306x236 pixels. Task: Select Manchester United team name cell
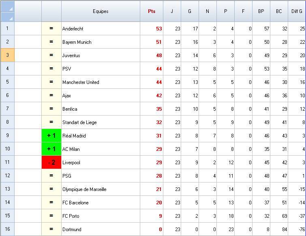click(x=101, y=82)
